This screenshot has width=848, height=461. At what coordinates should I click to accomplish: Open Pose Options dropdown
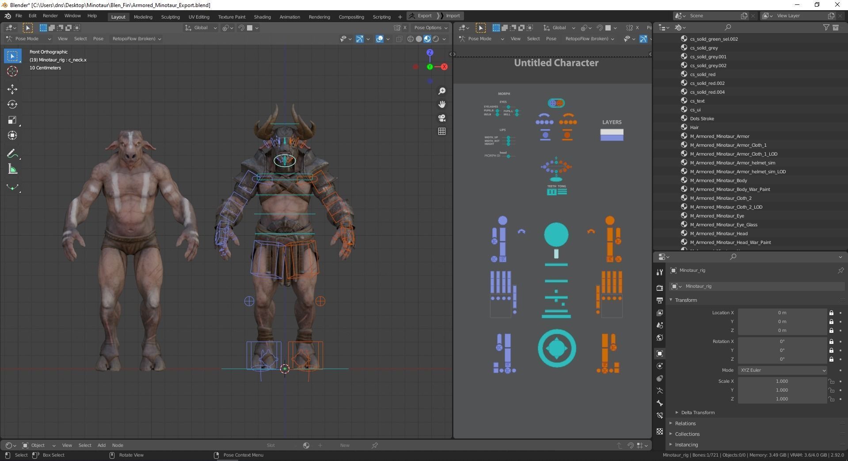430,28
